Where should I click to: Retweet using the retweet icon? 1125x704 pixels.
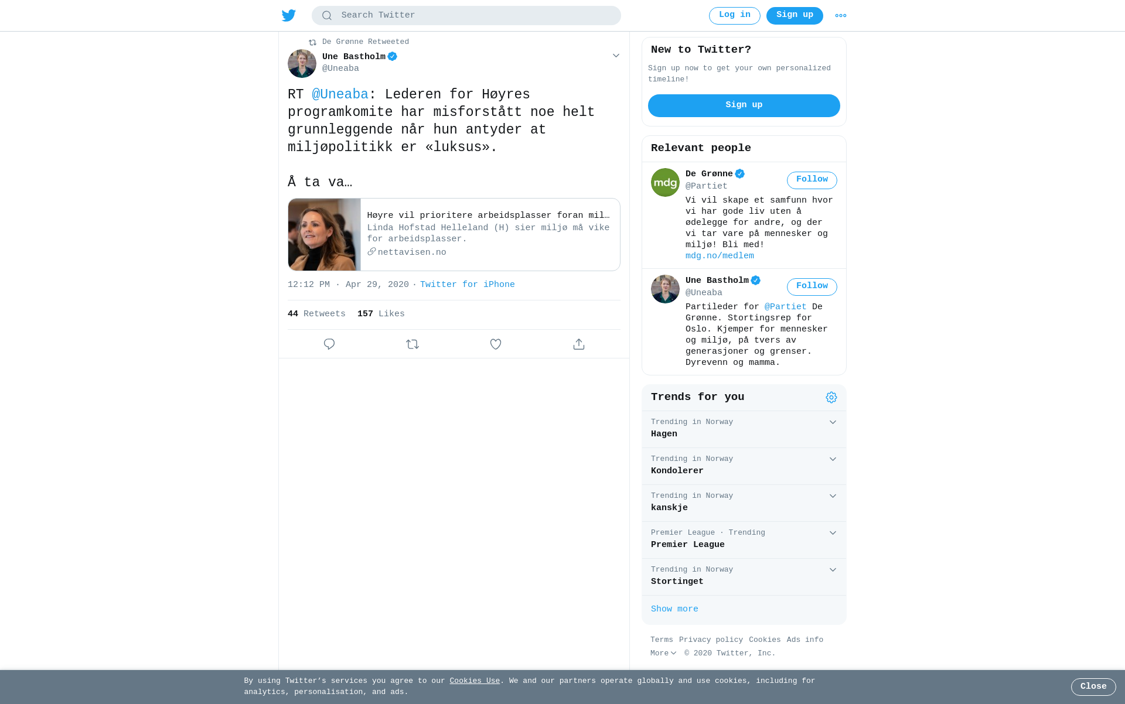(x=412, y=344)
